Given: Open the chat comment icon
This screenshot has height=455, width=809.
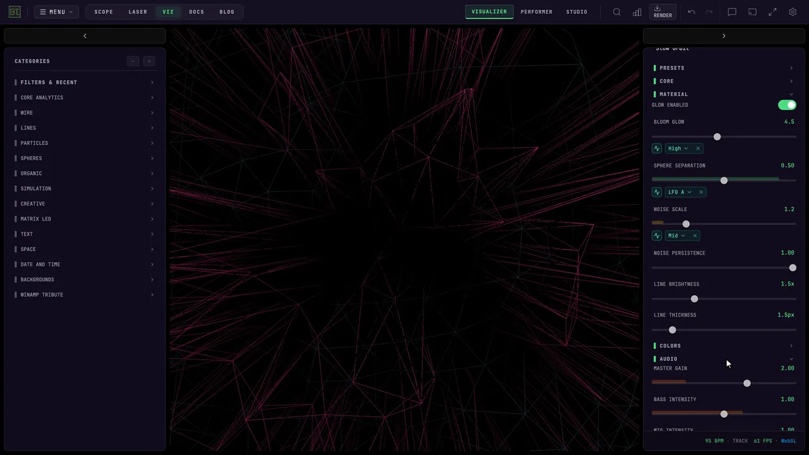Looking at the screenshot, I should click(732, 12).
